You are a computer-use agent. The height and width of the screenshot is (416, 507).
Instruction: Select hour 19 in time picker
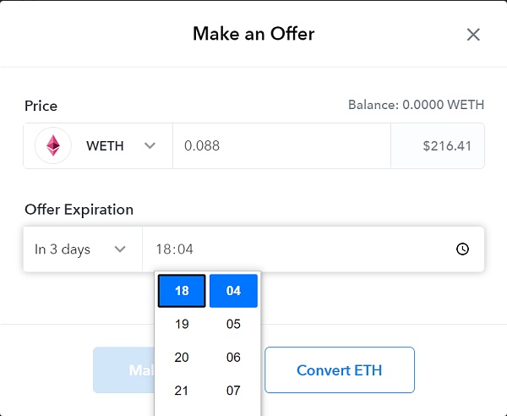(182, 324)
